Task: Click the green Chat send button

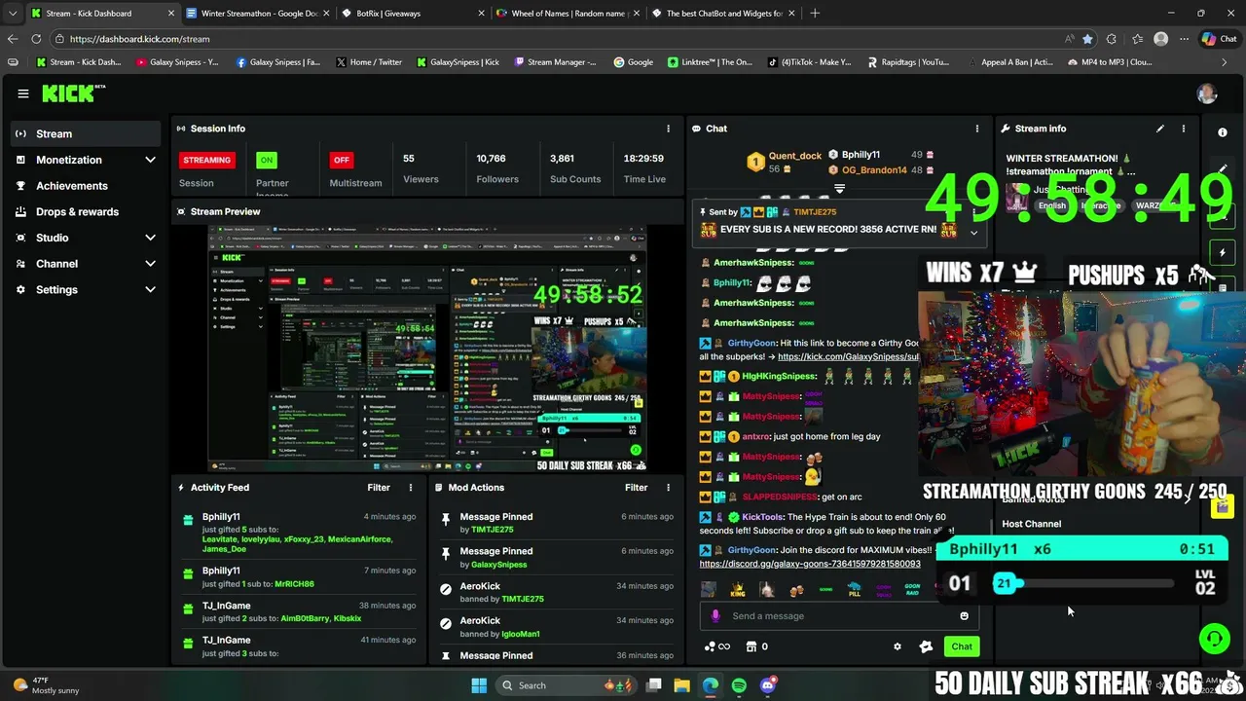Action: point(962,646)
